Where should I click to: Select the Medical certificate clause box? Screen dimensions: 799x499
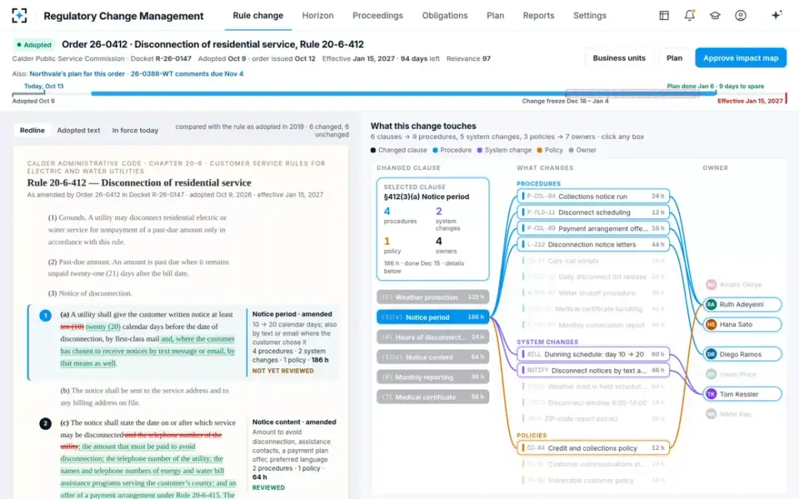click(x=433, y=397)
